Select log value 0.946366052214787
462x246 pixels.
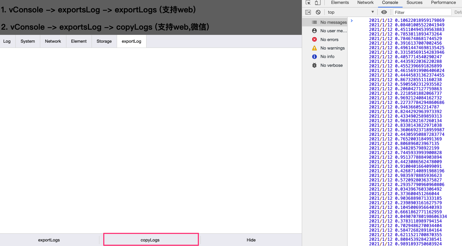click(417, 107)
